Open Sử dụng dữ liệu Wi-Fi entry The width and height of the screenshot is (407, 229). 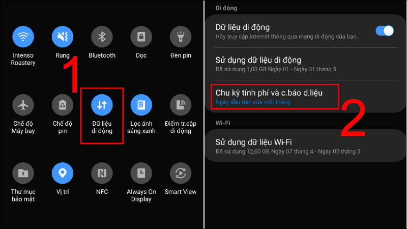pos(306,146)
